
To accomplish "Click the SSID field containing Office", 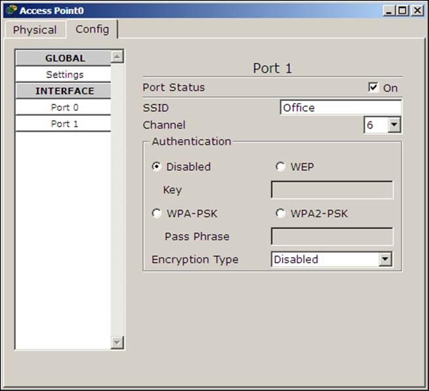I will coord(340,108).
